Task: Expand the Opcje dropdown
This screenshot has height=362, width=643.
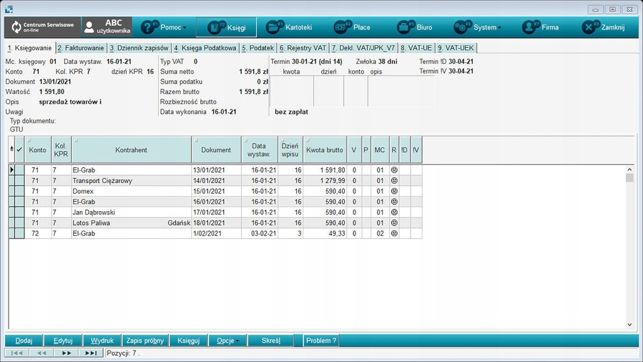Action: 229,341
